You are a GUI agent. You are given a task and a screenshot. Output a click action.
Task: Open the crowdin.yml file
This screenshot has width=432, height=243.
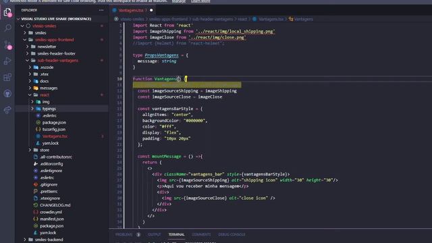[51, 212]
